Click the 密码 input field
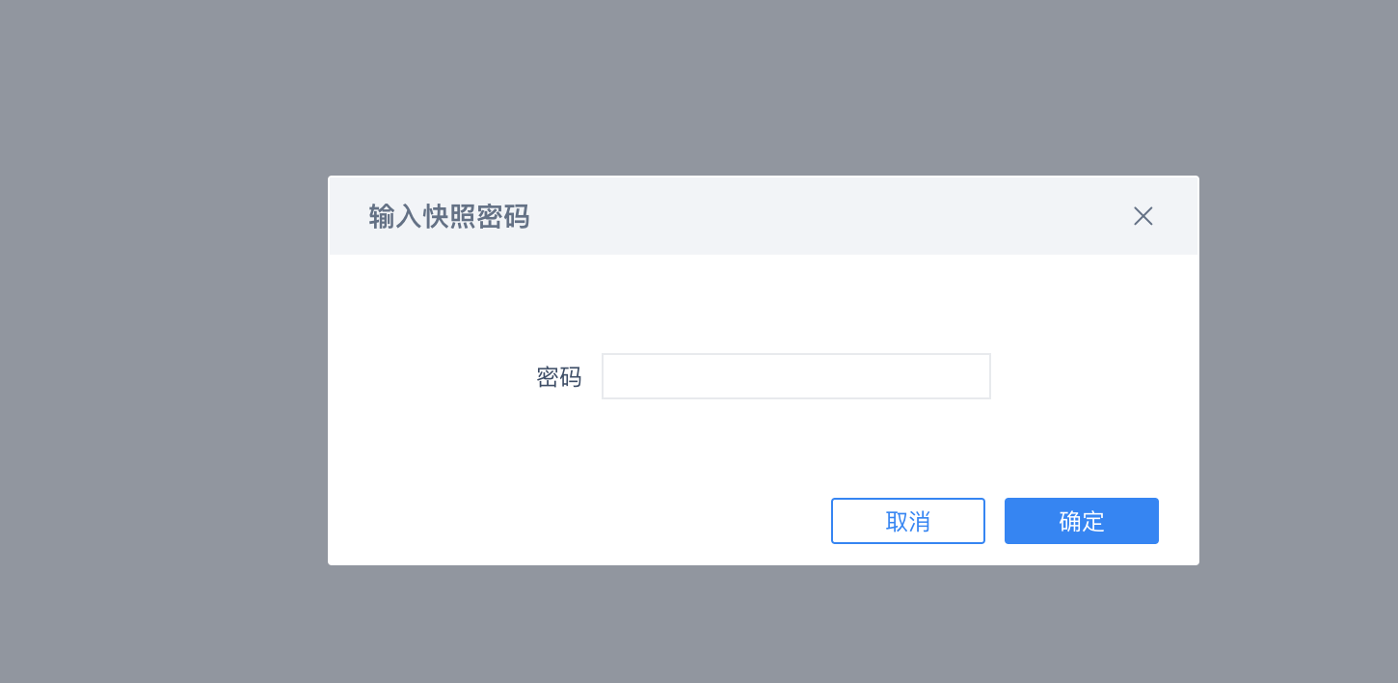The width and height of the screenshot is (1398, 683). 795,376
